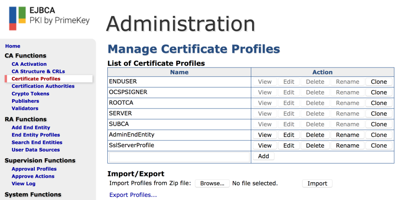Open the Home link in sidebar
The height and width of the screenshot is (200, 401).
pos(12,46)
